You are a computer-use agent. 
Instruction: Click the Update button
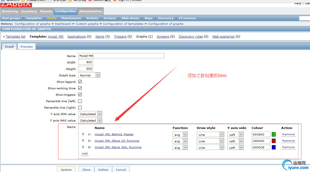pyautogui.click(x=66, y=169)
